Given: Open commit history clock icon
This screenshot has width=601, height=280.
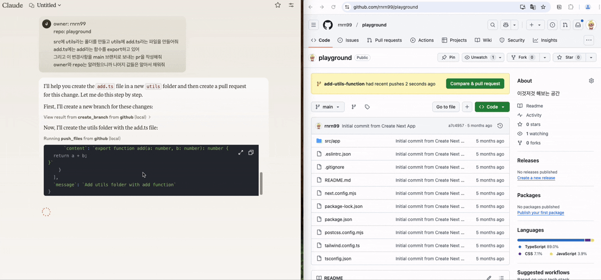Looking at the screenshot, I should pyautogui.click(x=500, y=126).
